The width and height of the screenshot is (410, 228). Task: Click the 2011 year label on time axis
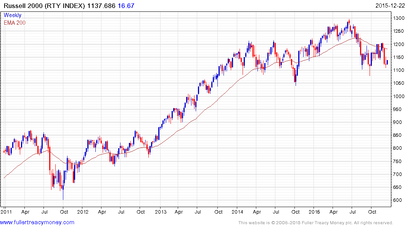(6, 212)
